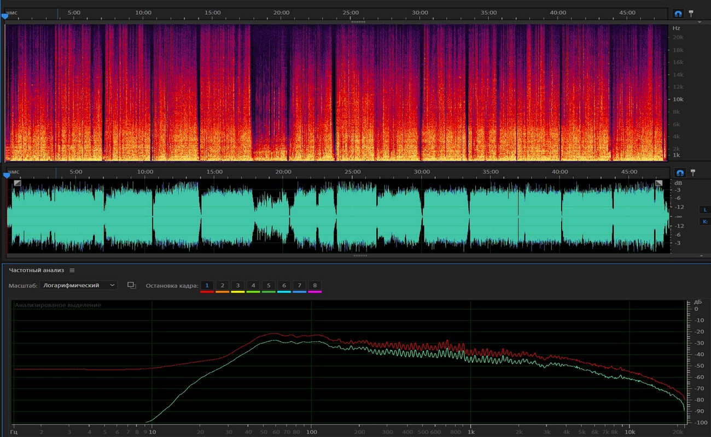Screen dimensions: 711x437
Task: Toggle snapping magnet in waveform timeline
Action: [679, 173]
